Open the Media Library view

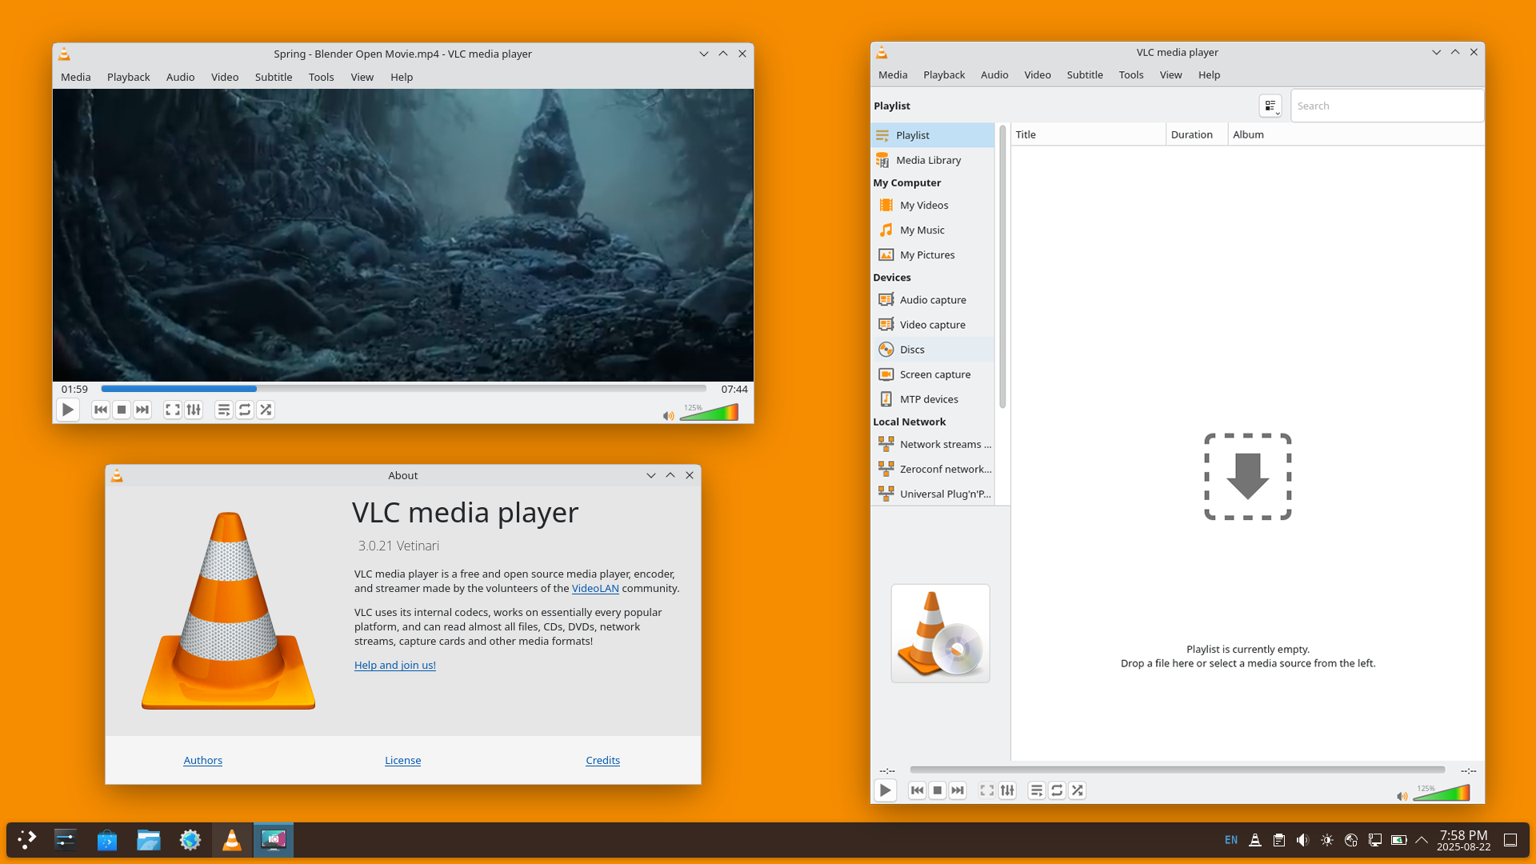[928, 159]
